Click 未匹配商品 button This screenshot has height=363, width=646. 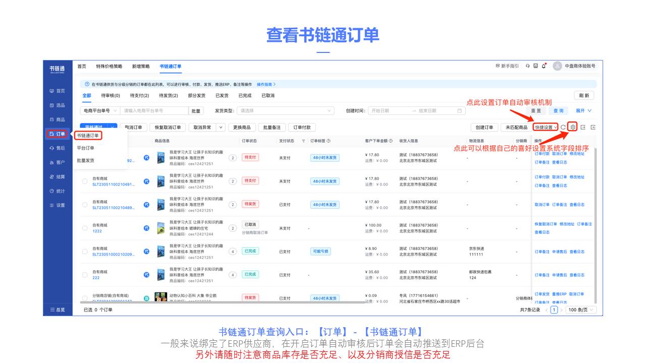coord(516,128)
